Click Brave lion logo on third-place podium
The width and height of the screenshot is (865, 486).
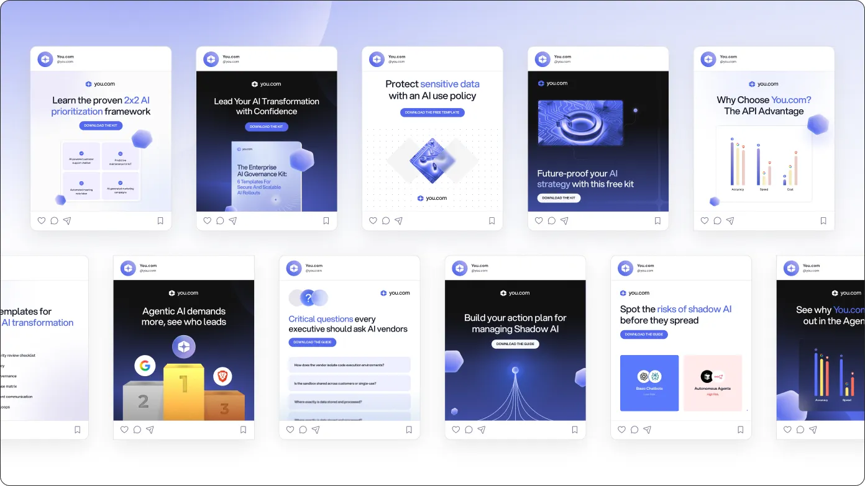222,376
